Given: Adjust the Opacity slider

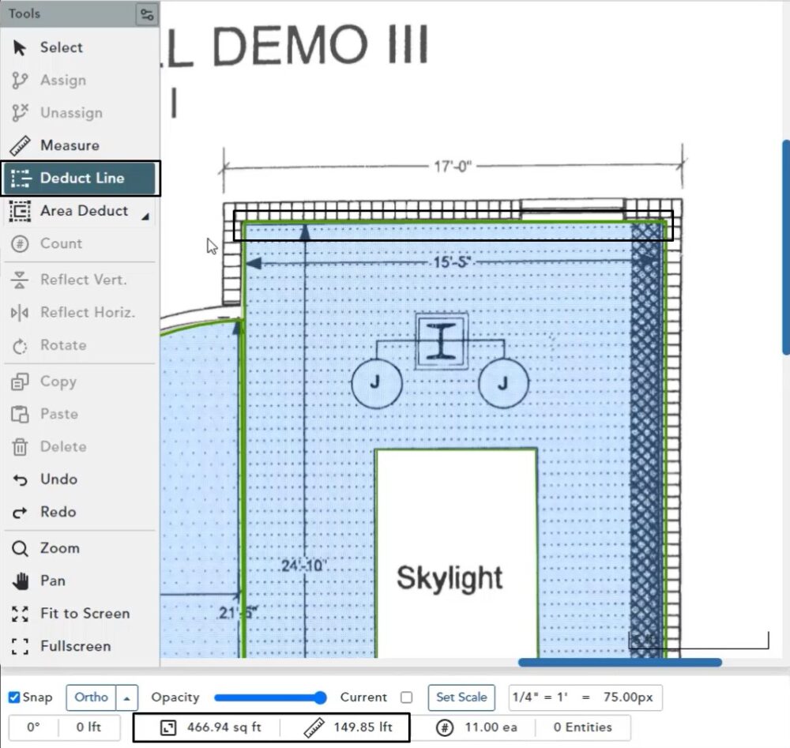Looking at the screenshot, I should coord(269,697).
